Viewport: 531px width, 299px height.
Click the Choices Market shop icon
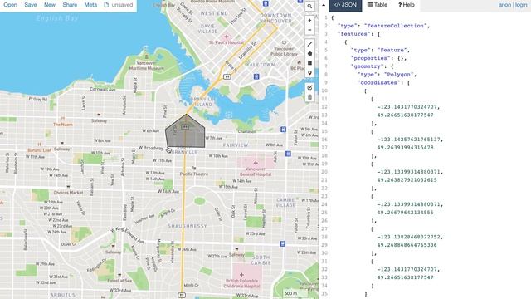pos(68,187)
